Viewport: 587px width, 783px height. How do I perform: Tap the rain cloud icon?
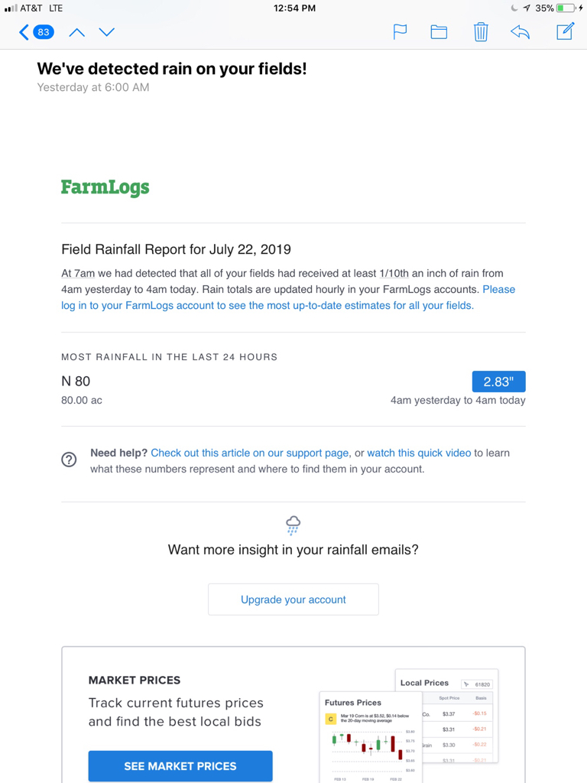click(x=293, y=526)
